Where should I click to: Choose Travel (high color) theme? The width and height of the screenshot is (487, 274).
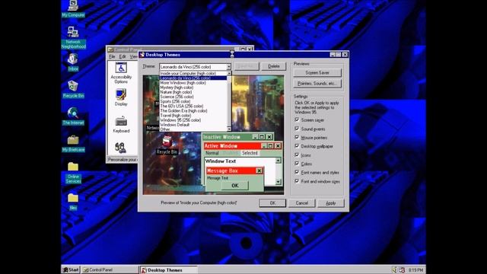pos(193,115)
